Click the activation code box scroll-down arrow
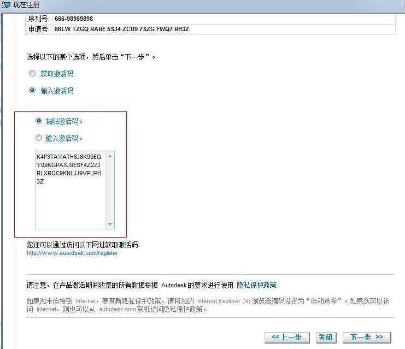The image size is (405, 349). (x=110, y=224)
